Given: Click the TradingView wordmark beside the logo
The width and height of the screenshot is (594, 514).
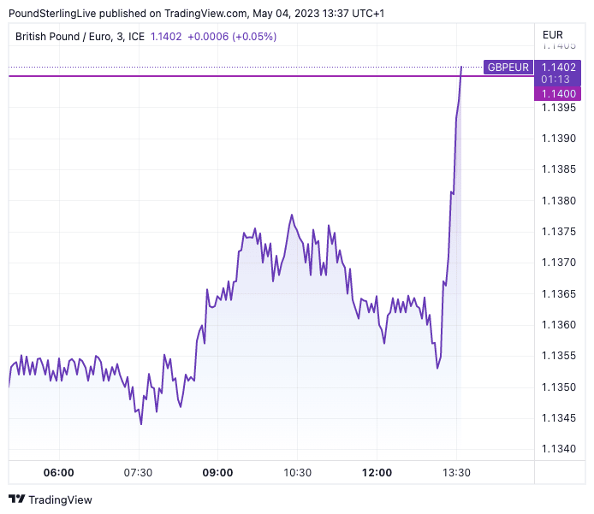Looking at the screenshot, I should (60, 499).
